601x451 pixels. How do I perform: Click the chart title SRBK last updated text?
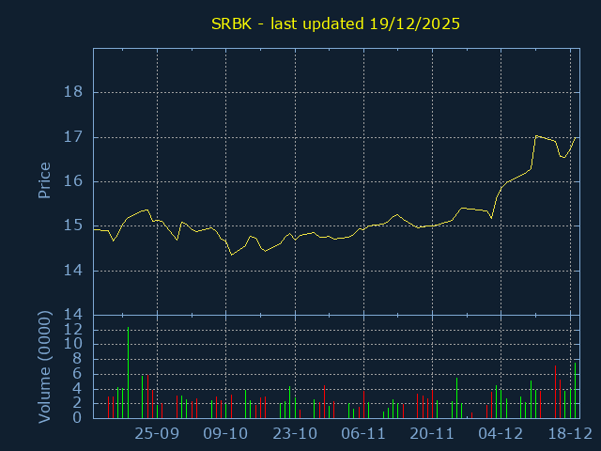pos(333,23)
